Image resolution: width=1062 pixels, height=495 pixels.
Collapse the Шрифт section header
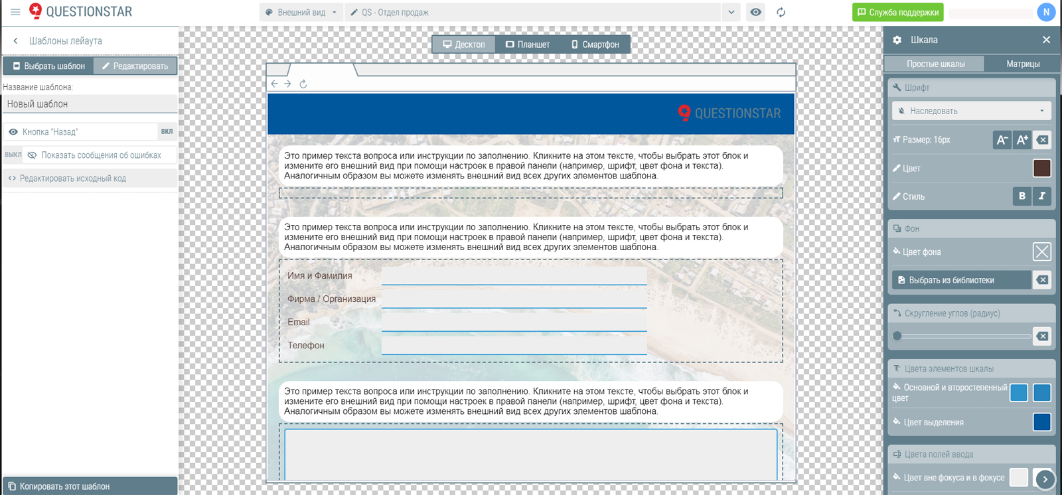[972, 88]
